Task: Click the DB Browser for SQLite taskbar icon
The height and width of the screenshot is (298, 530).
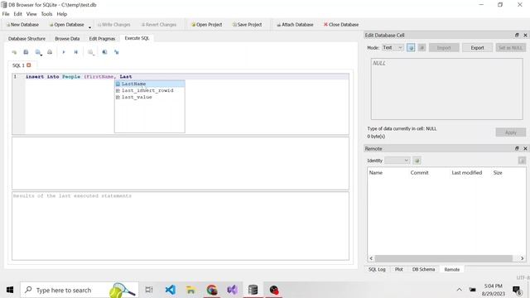Action: [x=253, y=290]
